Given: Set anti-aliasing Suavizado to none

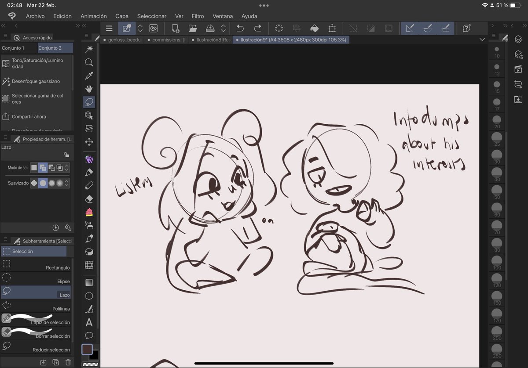Looking at the screenshot, I should tap(34, 183).
